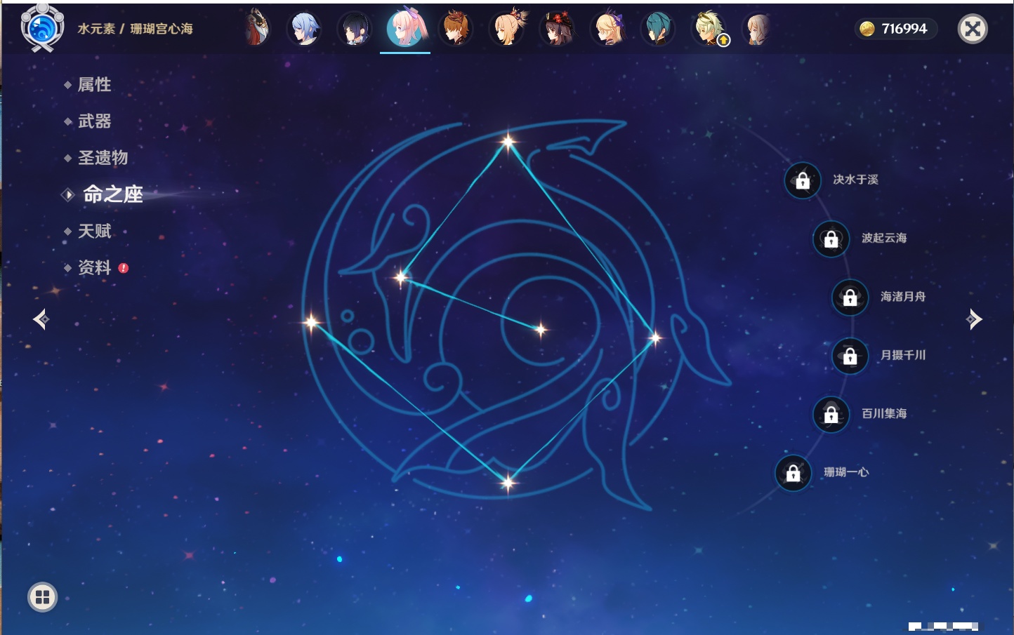
Task: Open the 属性 attributes menu
Action: [x=94, y=85]
